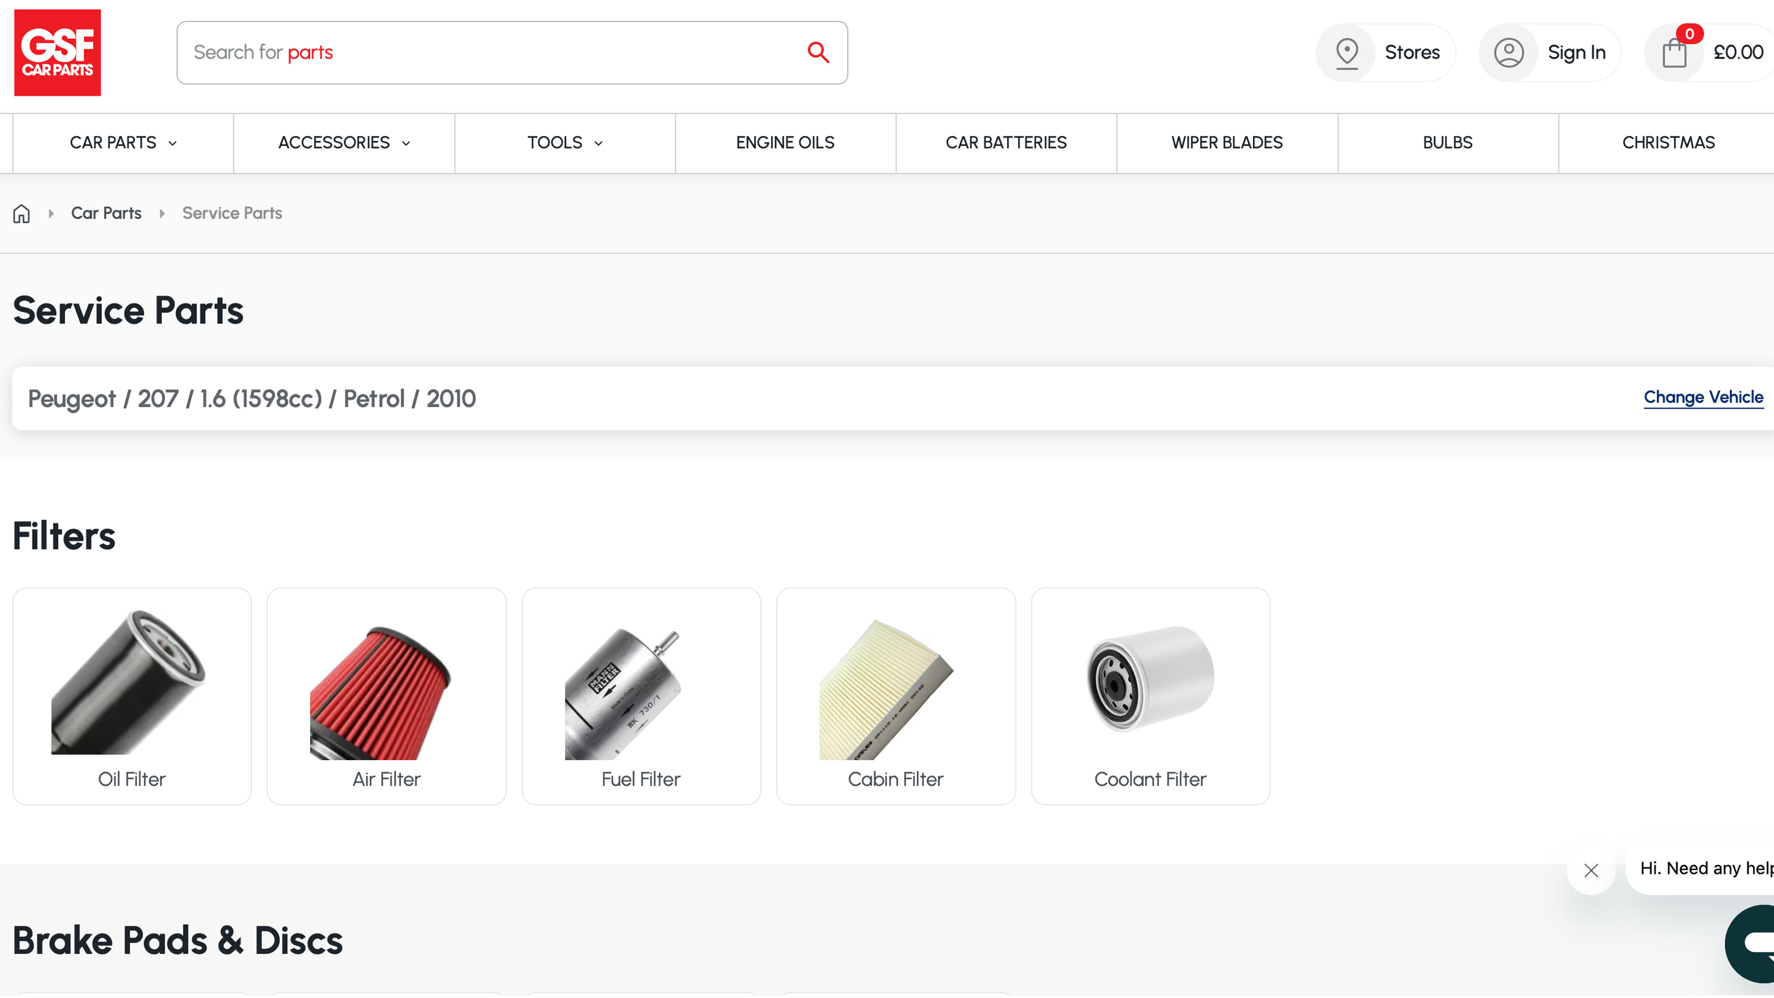Click the Service Parts breadcrumb text
The height and width of the screenshot is (998, 1774).
[232, 213]
